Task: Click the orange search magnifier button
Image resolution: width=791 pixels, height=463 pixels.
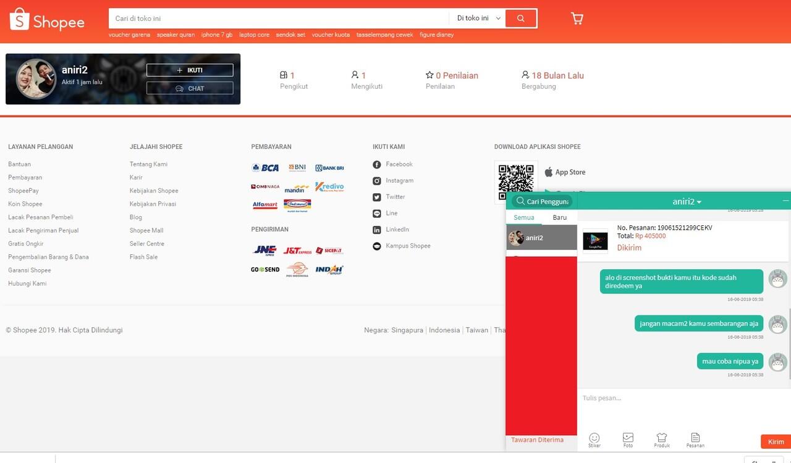Action: pyautogui.click(x=521, y=19)
